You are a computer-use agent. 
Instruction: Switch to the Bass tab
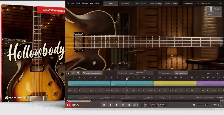pos(111,4)
